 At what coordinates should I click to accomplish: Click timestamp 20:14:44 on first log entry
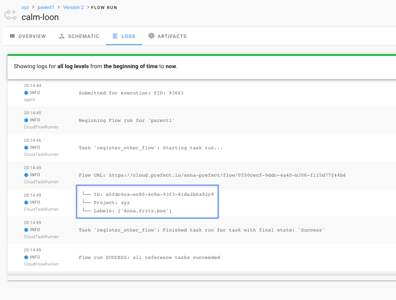tap(32, 85)
